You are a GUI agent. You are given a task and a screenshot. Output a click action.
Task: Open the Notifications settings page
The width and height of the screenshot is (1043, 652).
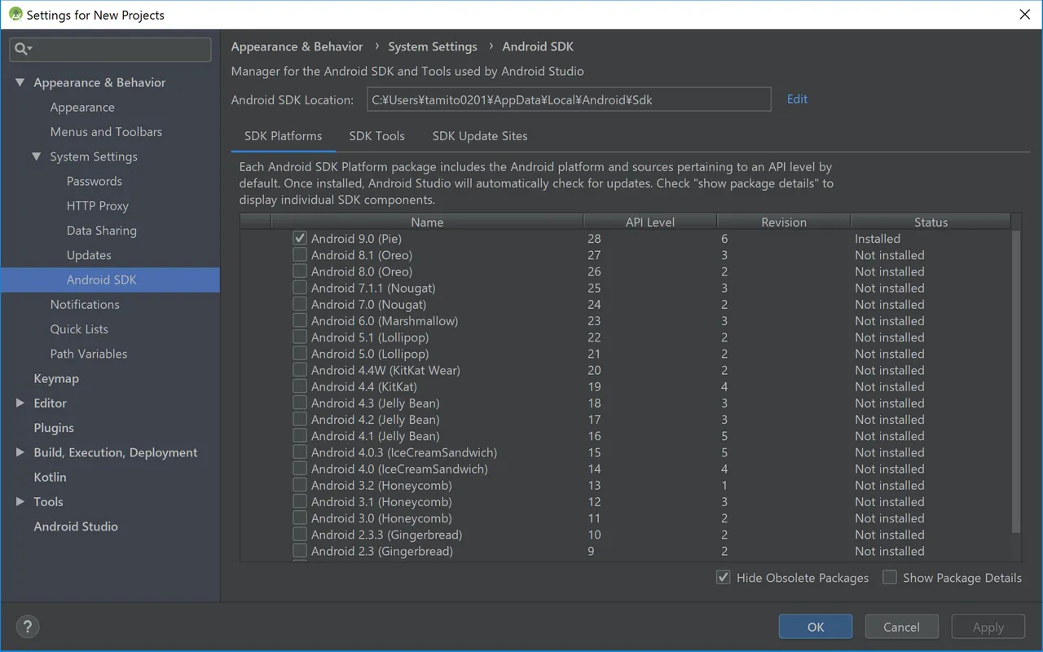[x=85, y=304]
